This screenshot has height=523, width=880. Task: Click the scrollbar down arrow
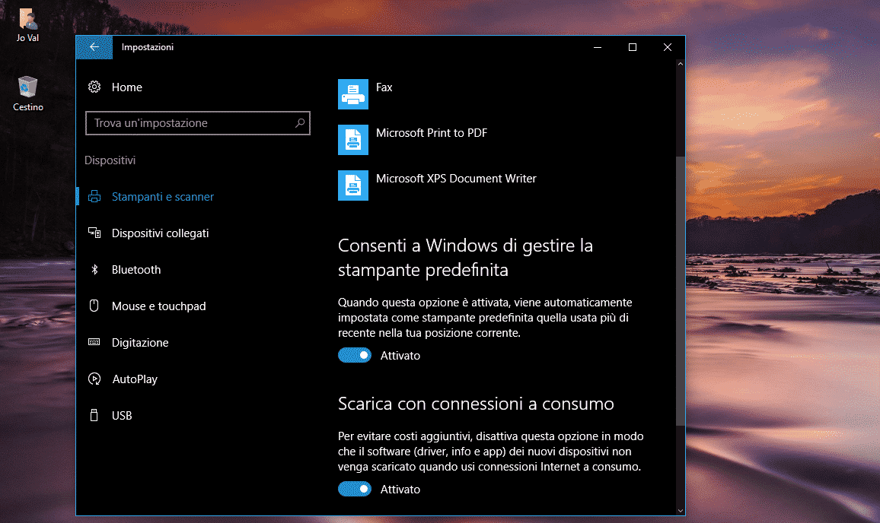point(681,510)
